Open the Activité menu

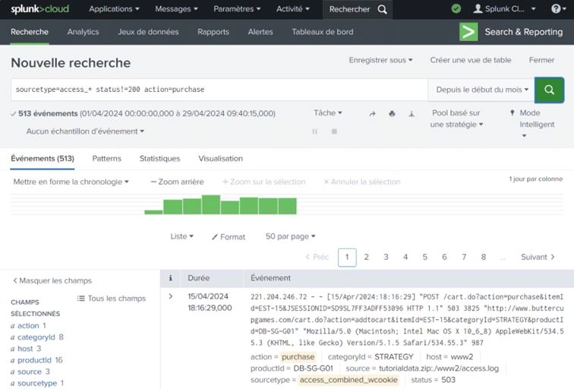tap(292, 9)
